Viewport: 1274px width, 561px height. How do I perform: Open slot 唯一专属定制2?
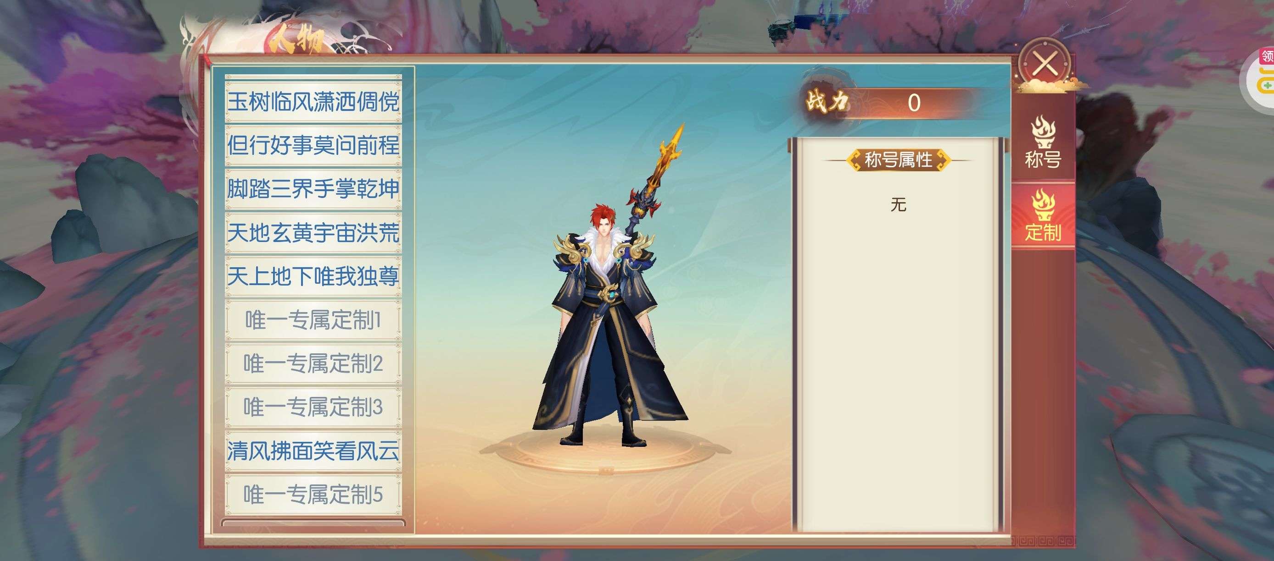[x=313, y=363]
